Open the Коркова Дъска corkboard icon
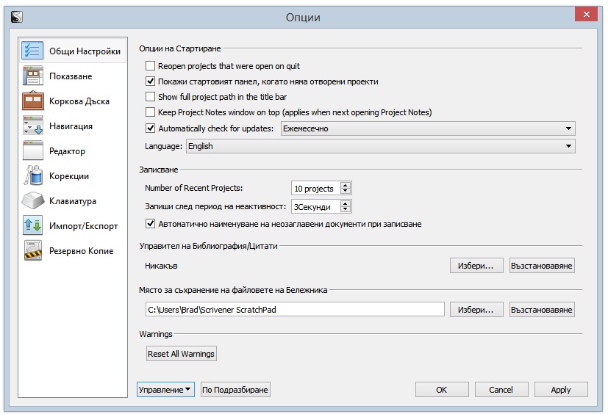 34,101
